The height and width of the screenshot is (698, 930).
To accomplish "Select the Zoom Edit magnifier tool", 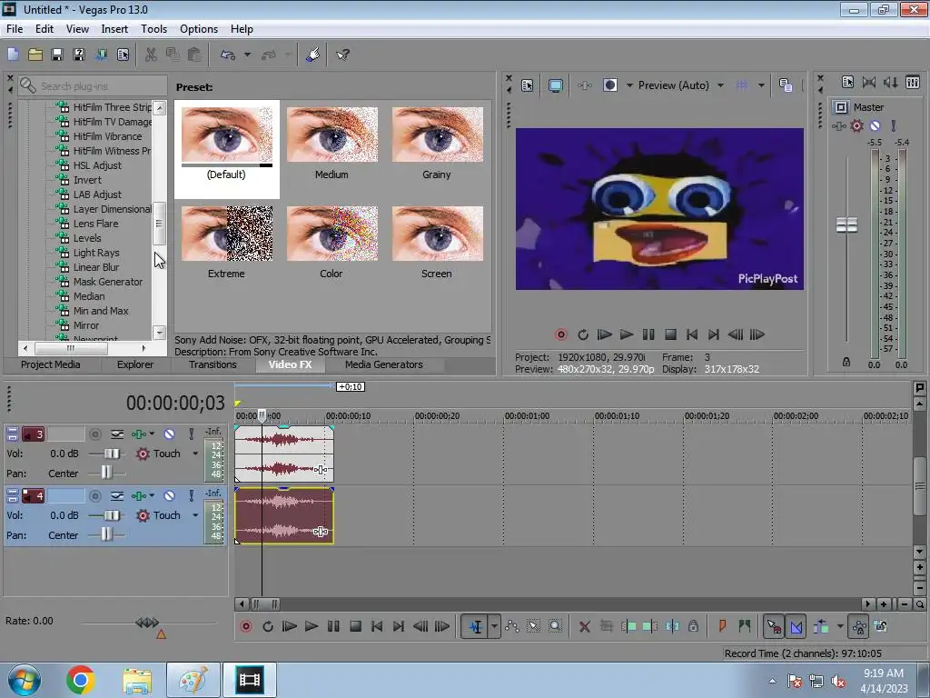I will coord(555,626).
